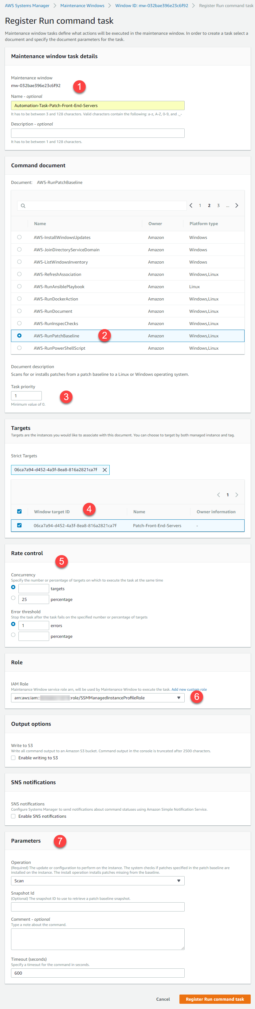The height and width of the screenshot is (1009, 255).
Task: Click the Name column header in documents table
Action: [40, 224]
